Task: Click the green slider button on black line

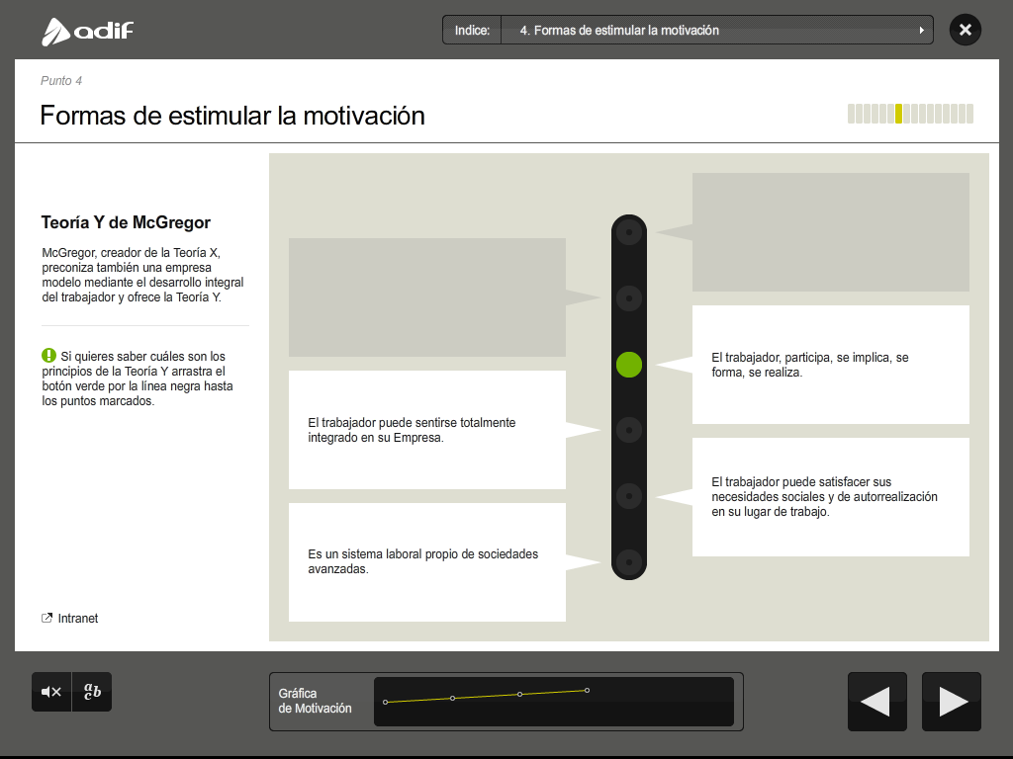Action: [629, 365]
